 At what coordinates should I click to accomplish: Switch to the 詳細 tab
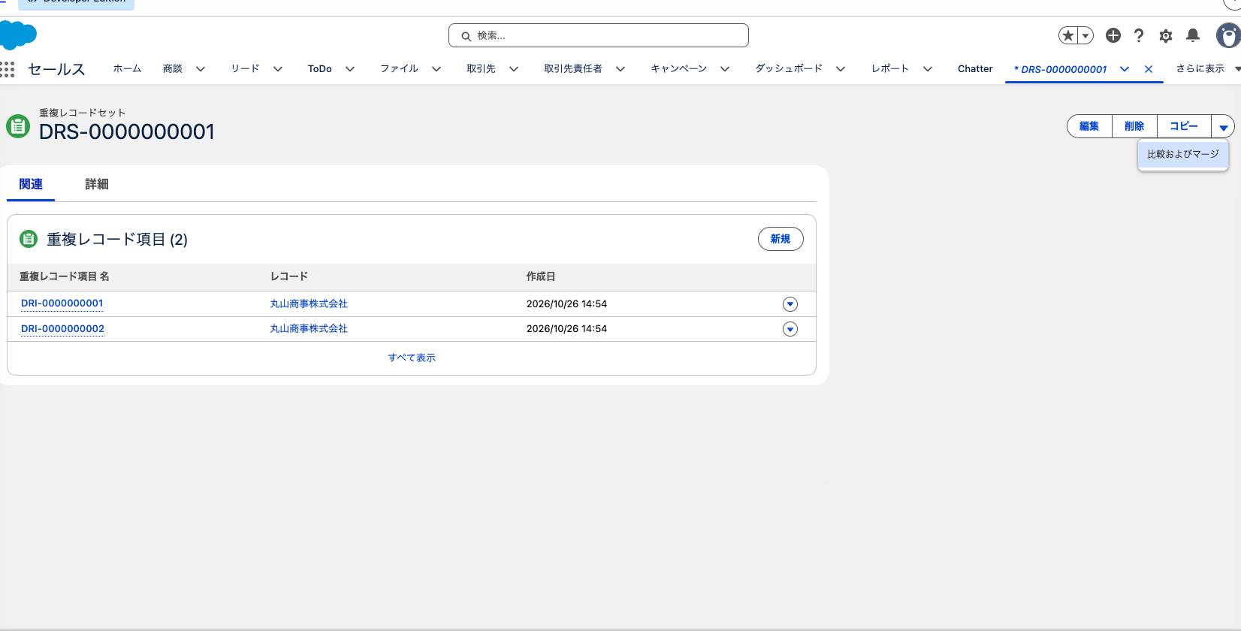[x=97, y=184]
